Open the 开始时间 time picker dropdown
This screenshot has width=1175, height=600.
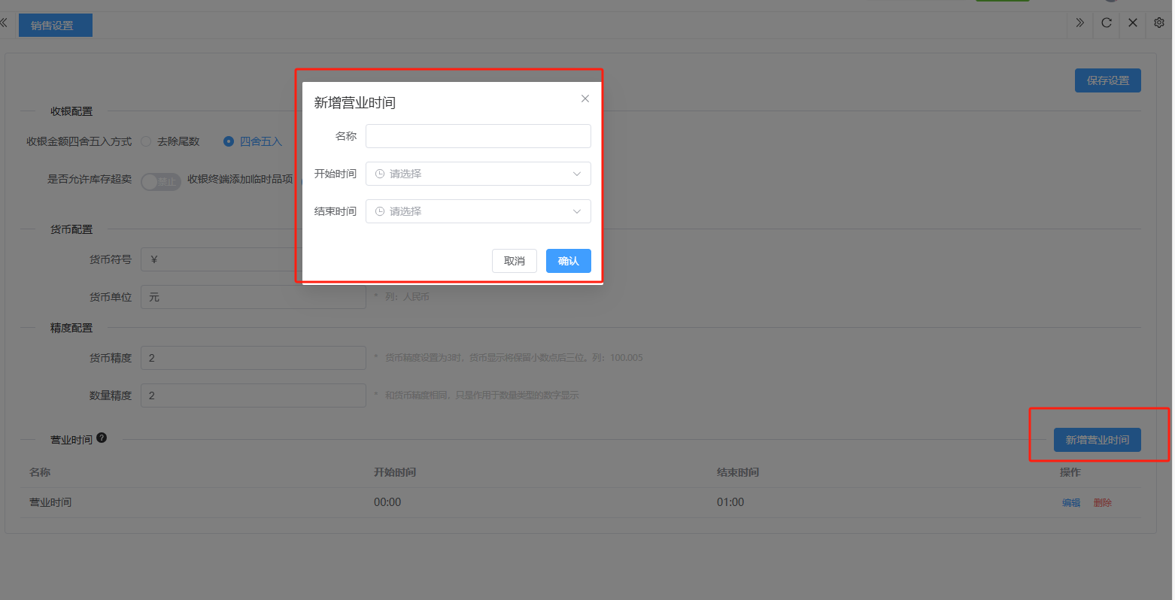tap(478, 174)
